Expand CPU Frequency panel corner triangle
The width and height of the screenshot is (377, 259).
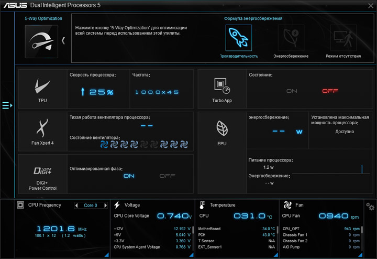(106, 255)
